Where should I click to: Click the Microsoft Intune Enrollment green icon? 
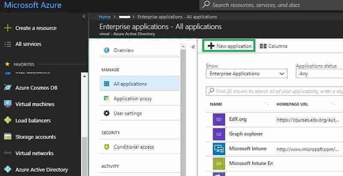219,163
